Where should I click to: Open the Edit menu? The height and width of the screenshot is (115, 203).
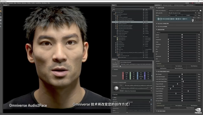point(3,3)
